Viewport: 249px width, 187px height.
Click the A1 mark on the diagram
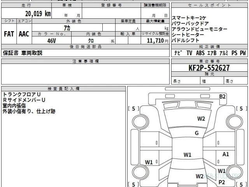(226, 154)
